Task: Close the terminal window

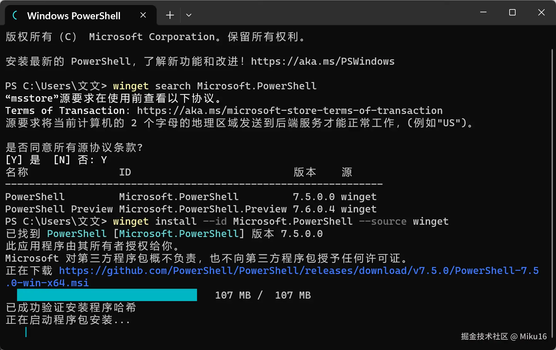Action: tap(541, 12)
